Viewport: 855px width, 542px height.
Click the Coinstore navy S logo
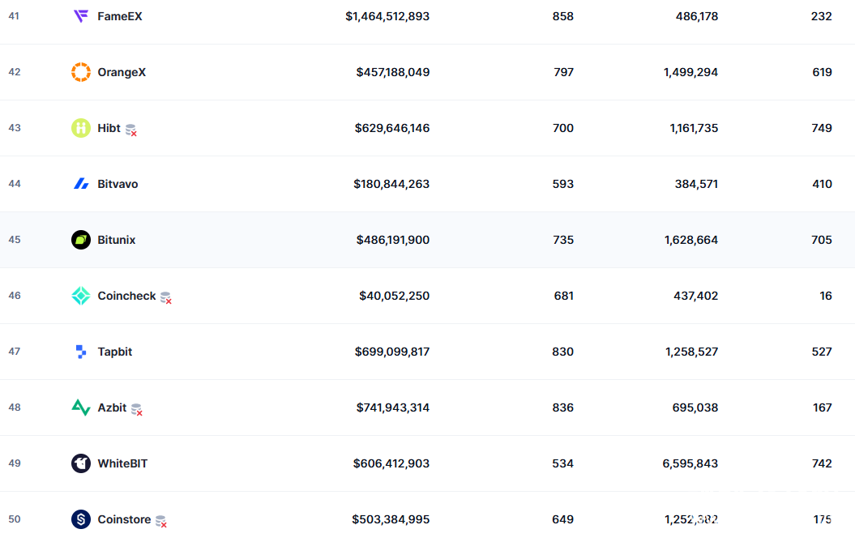click(x=81, y=519)
